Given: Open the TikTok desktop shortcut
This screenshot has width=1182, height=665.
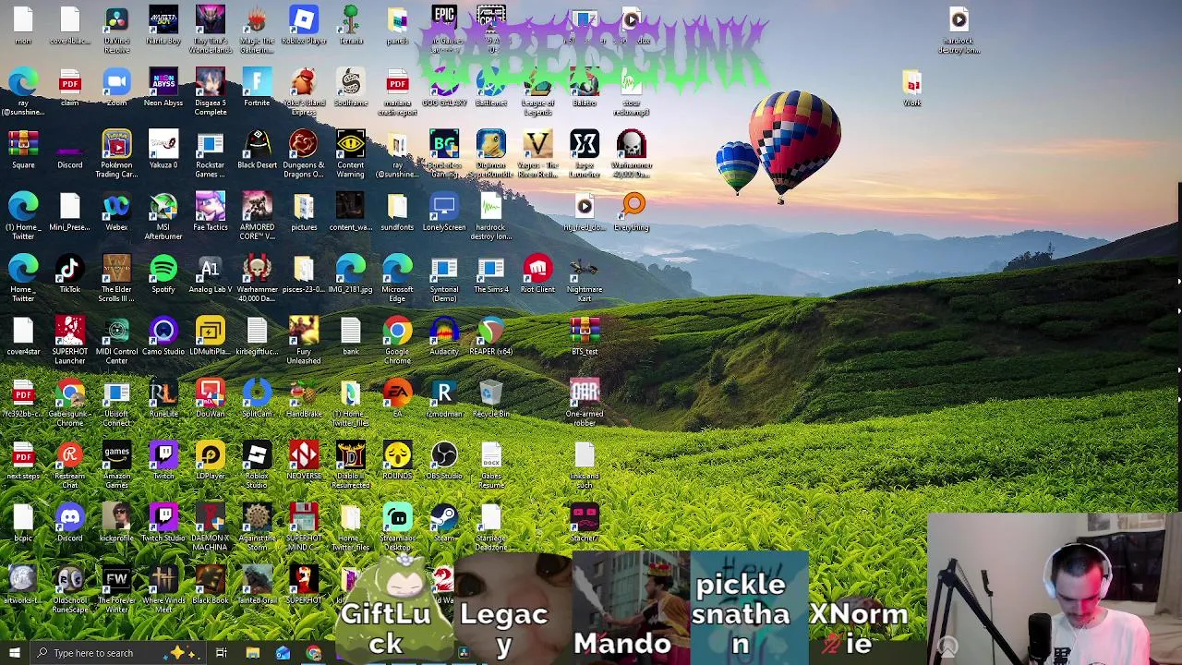Looking at the screenshot, I should tap(70, 274).
